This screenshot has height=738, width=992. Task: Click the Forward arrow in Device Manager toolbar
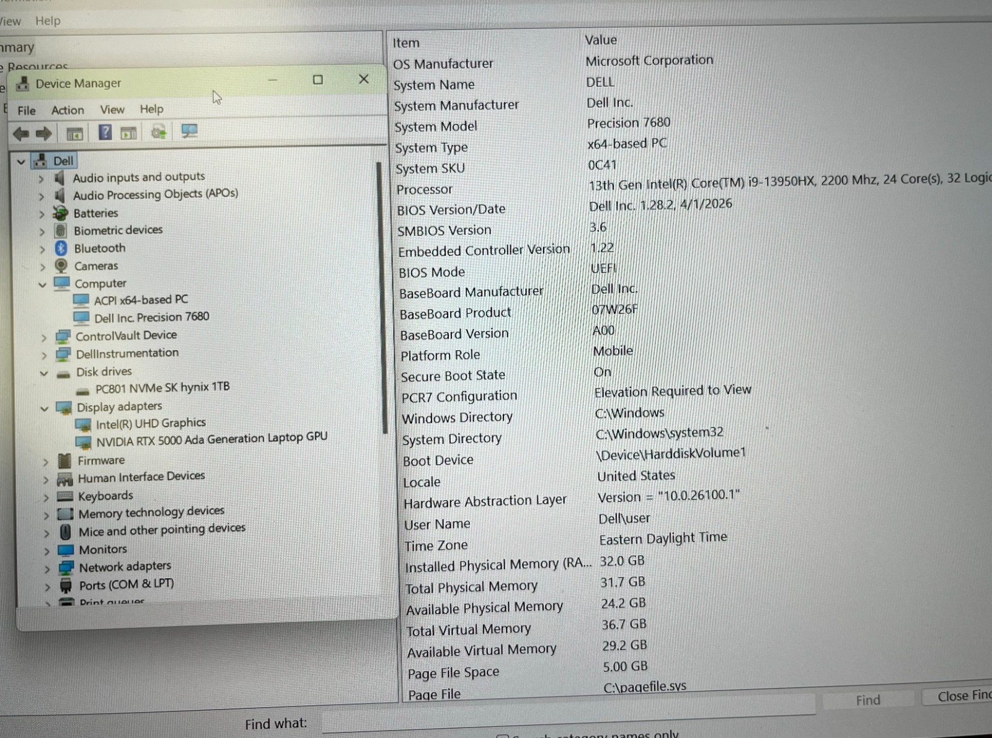(x=43, y=133)
